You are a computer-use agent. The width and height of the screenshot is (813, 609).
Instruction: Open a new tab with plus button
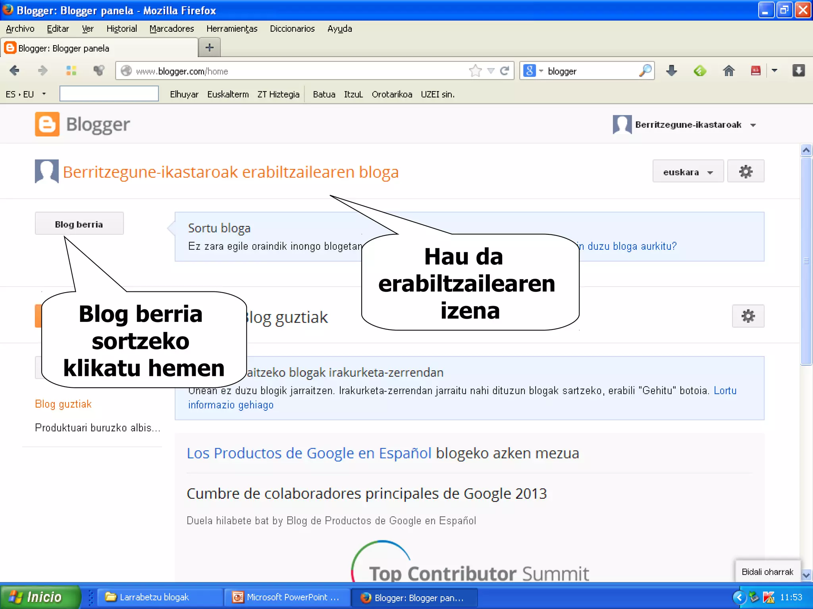(209, 48)
